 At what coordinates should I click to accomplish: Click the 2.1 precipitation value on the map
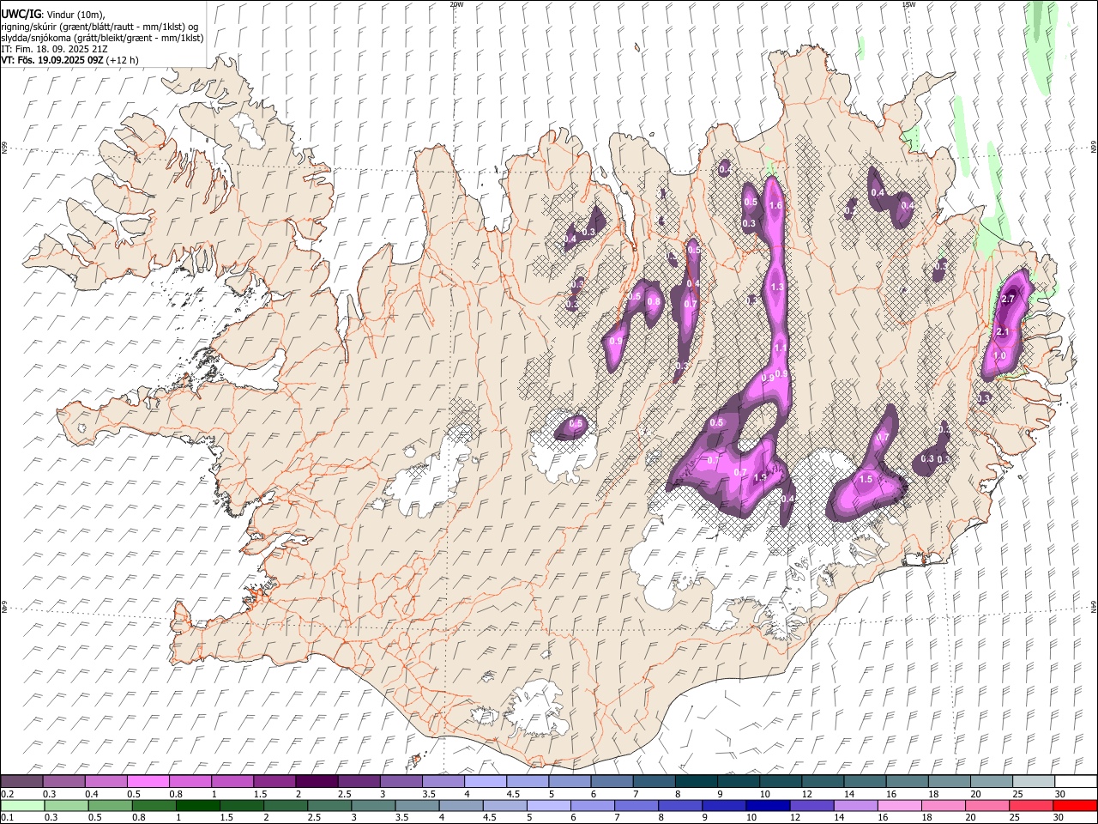click(1003, 332)
